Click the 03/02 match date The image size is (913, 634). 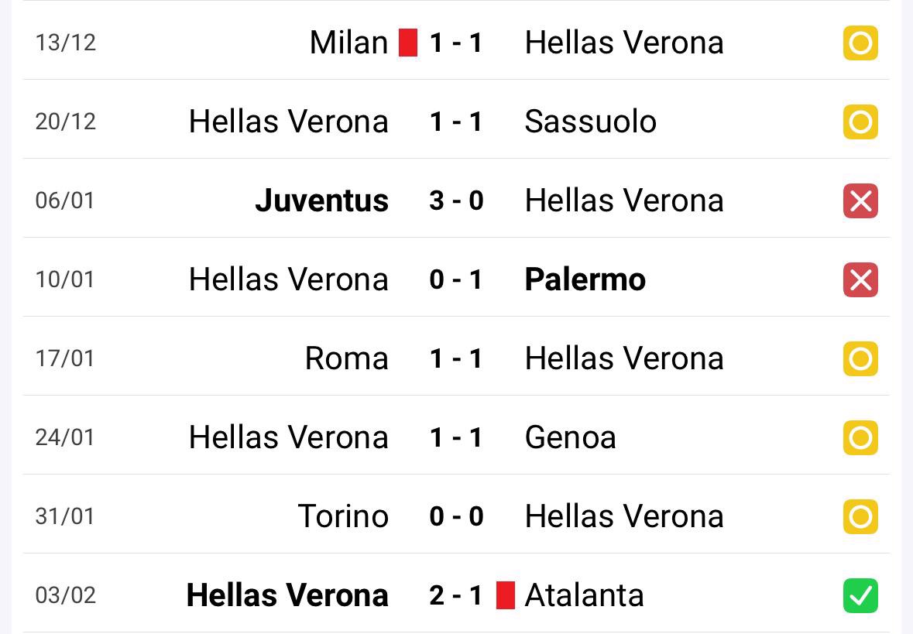pos(66,595)
